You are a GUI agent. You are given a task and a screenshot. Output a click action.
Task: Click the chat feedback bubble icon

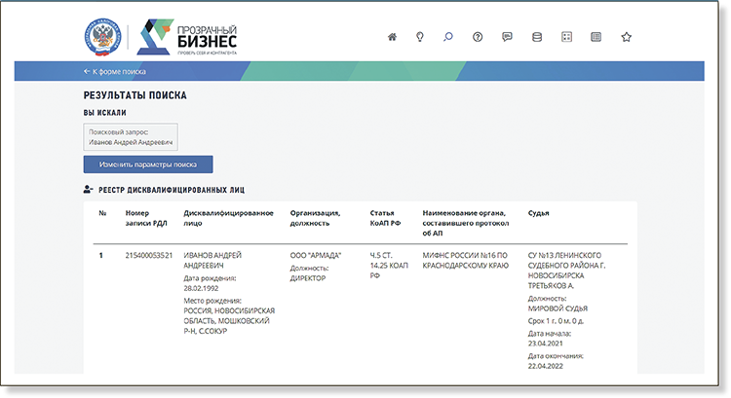click(507, 37)
